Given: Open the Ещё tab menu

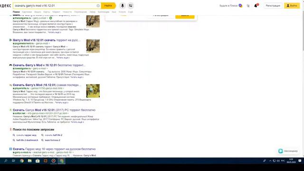Looking at the screenshot, I should coord(131,12).
